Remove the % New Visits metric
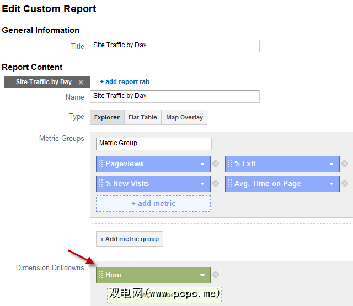 [216, 184]
